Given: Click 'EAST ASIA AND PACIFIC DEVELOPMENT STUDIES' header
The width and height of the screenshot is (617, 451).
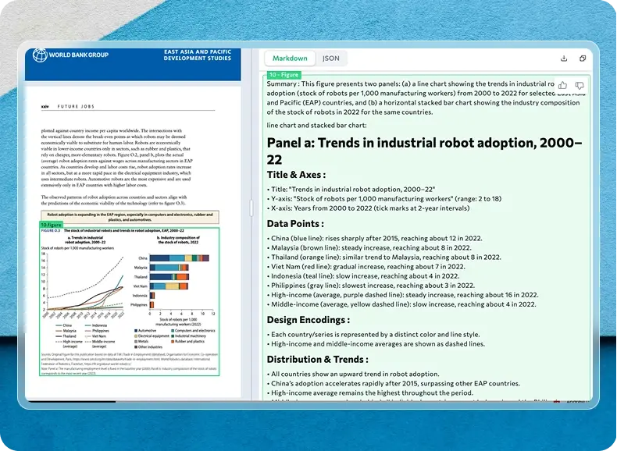Looking at the screenshot, I should coord(198,55).
